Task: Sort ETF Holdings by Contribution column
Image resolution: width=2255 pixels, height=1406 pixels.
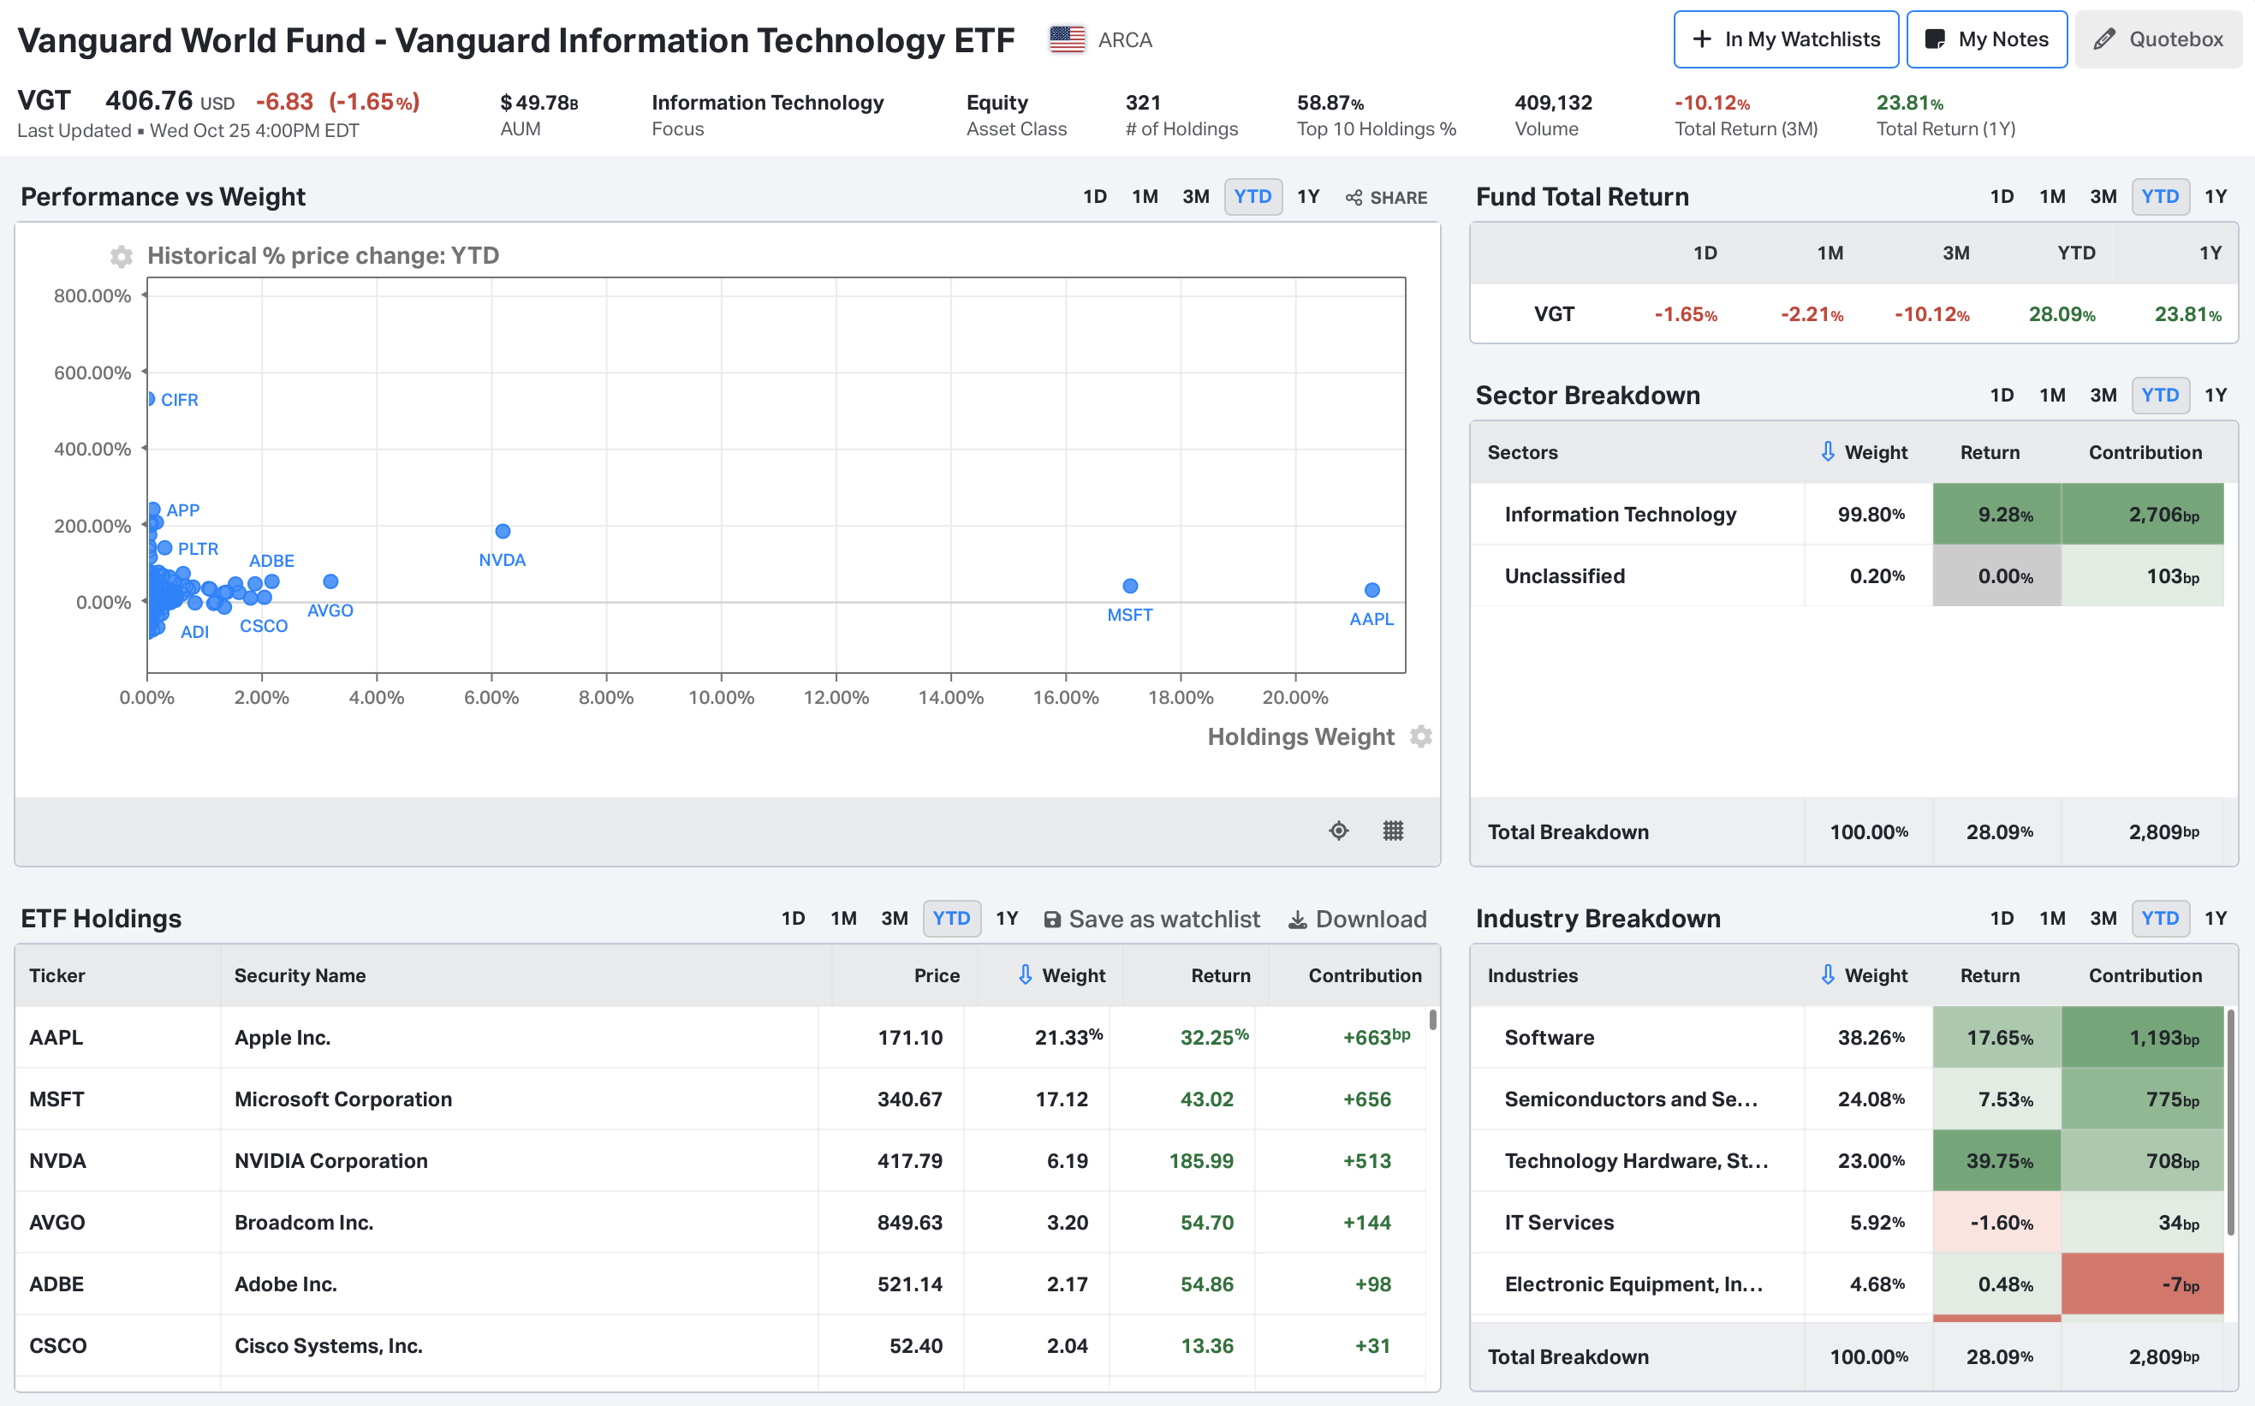Action: (1365, 975)
